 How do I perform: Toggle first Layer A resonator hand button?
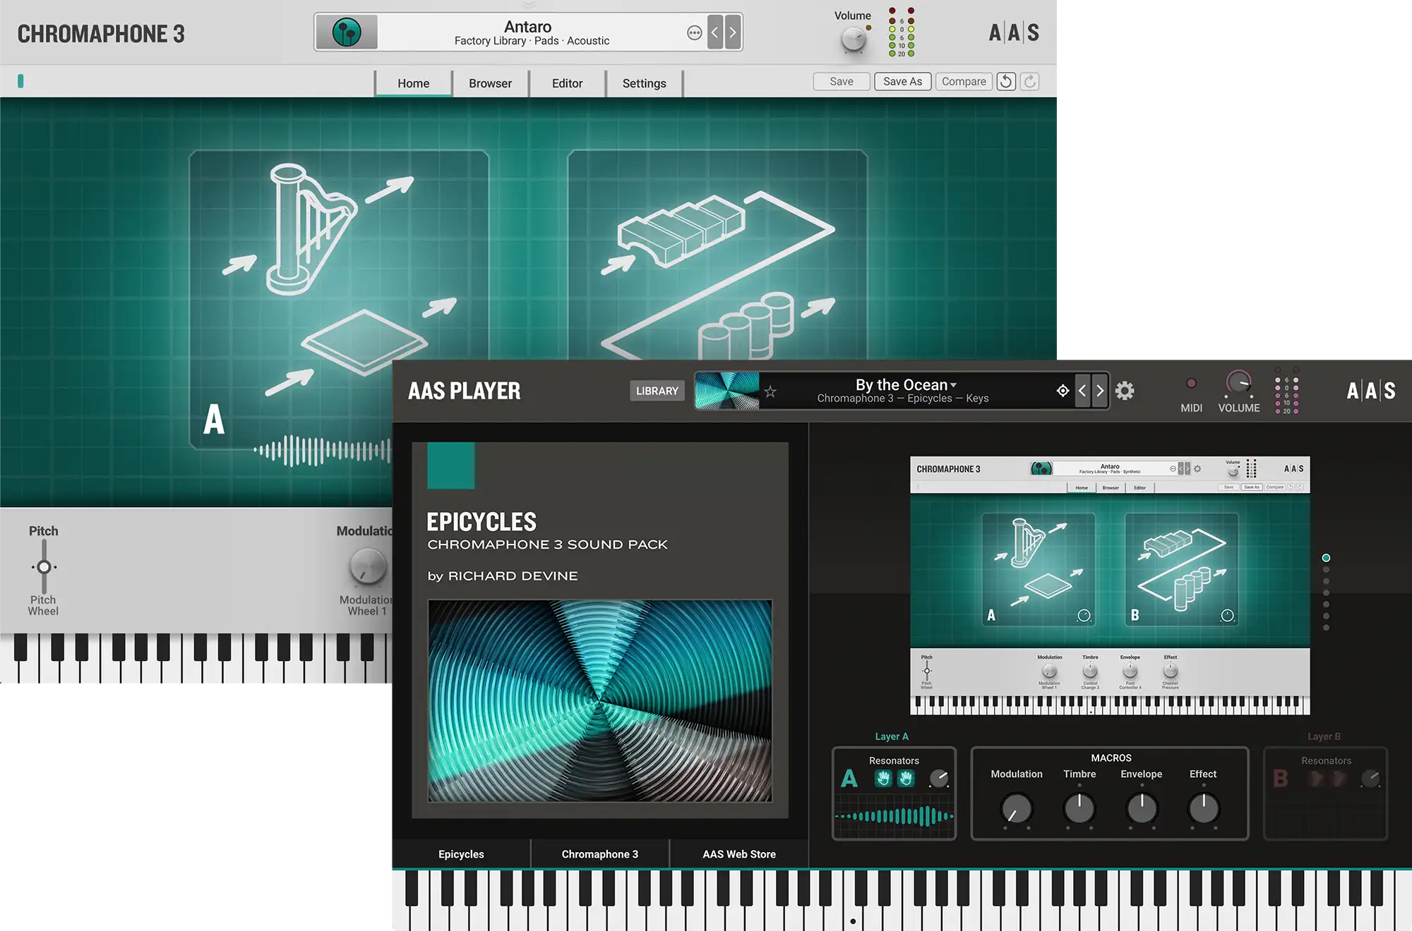(x=883, y=778)
